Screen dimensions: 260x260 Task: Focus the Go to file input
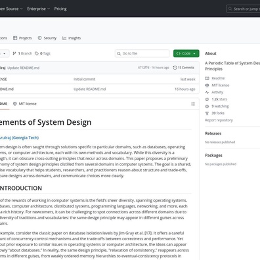(x=142, y=54)
